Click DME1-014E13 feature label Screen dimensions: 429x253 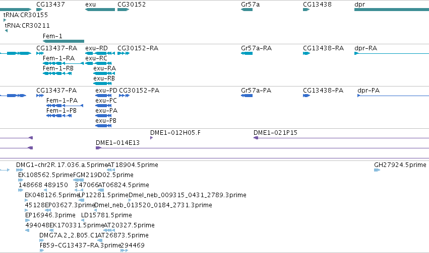coord(117,143)
